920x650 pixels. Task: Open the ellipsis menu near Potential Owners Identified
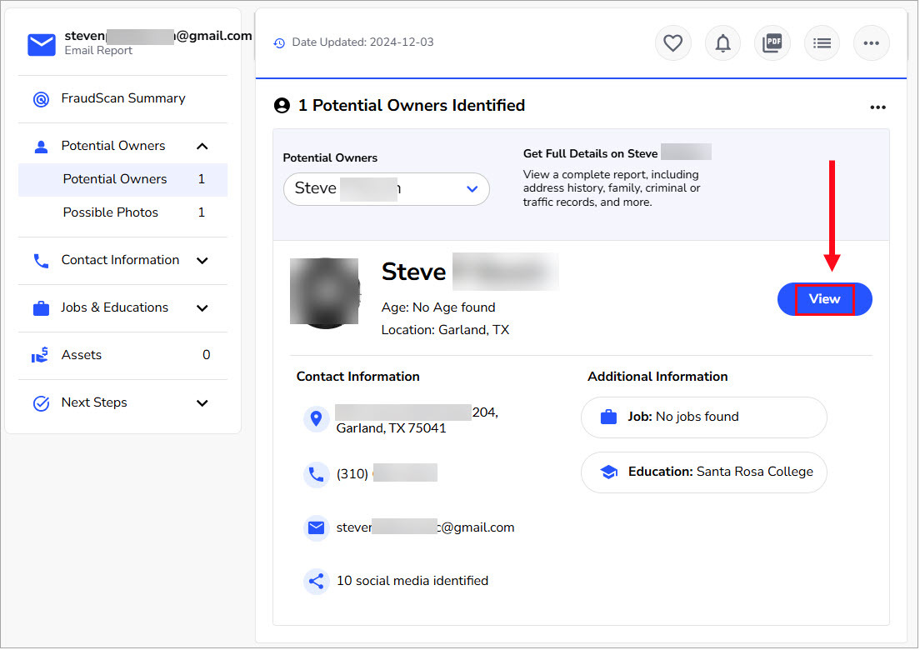point(877,107)
